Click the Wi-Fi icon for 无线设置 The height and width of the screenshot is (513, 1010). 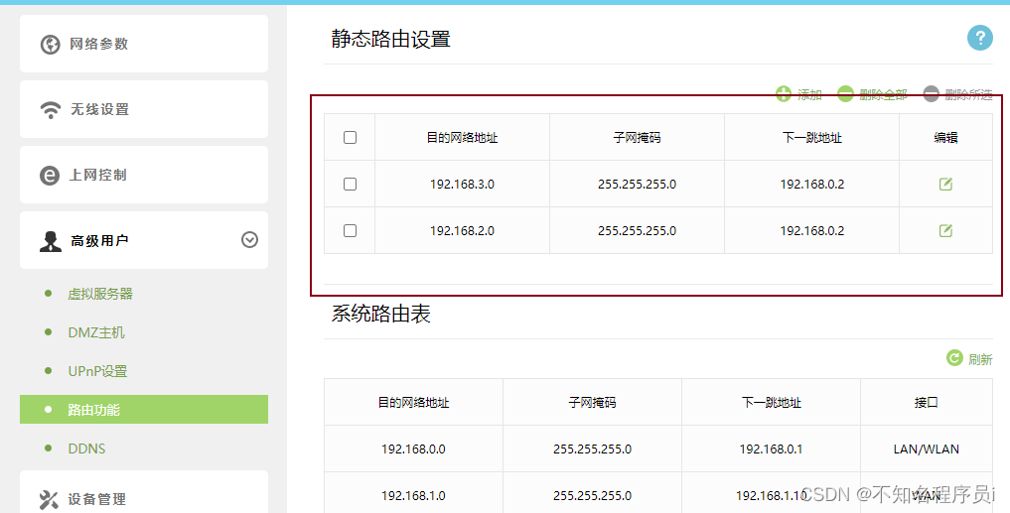click(x=51, y=109)
